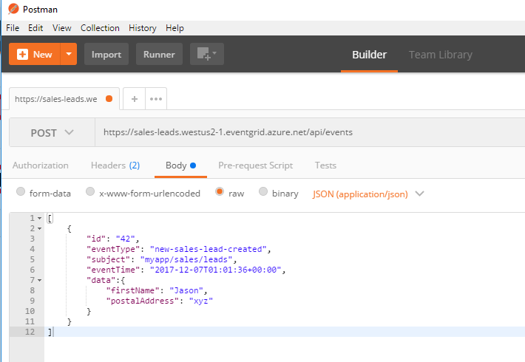Click the "Jason" firstName value
525x362 pixels.
[x=186, y=290]
